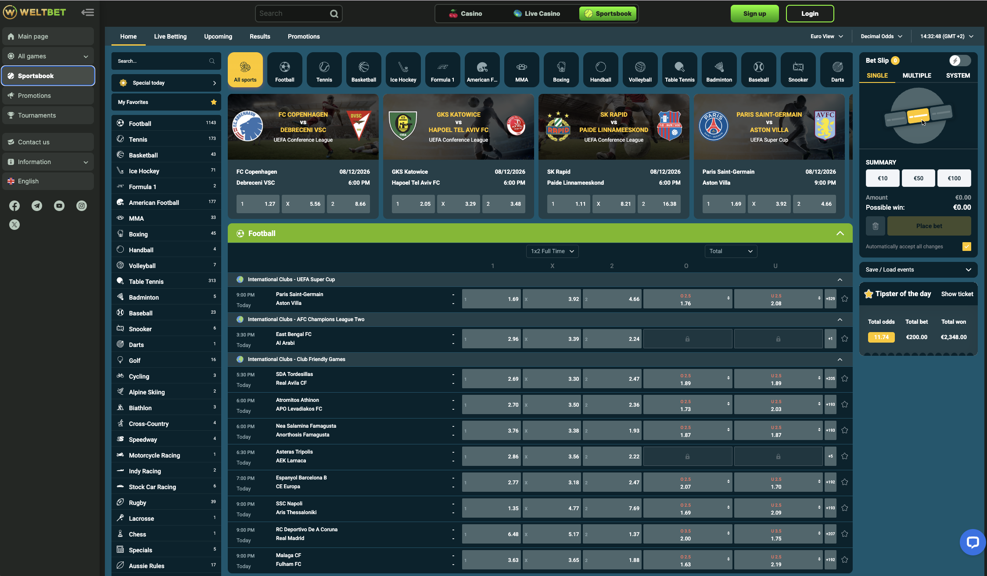Clear bet slip with trash icon
Image resolution: width=987 pixels, height=576 pixels.
tap(875, 226)
